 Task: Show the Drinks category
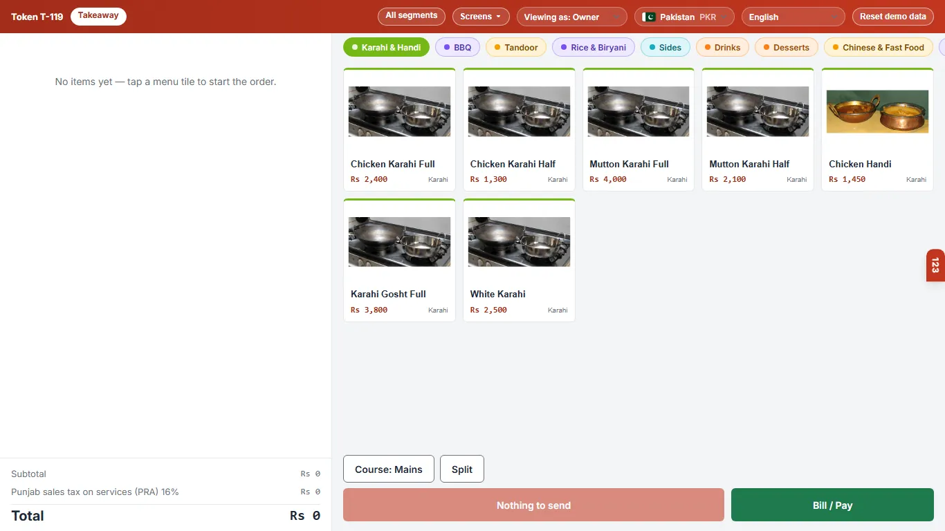coord(722,47)
